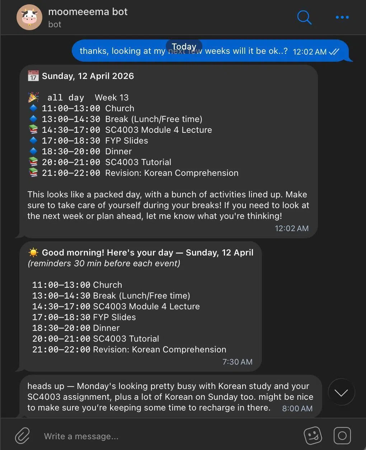Open the sticker emoji picker icon
366x450 pixels.
[x=313, y=436]
